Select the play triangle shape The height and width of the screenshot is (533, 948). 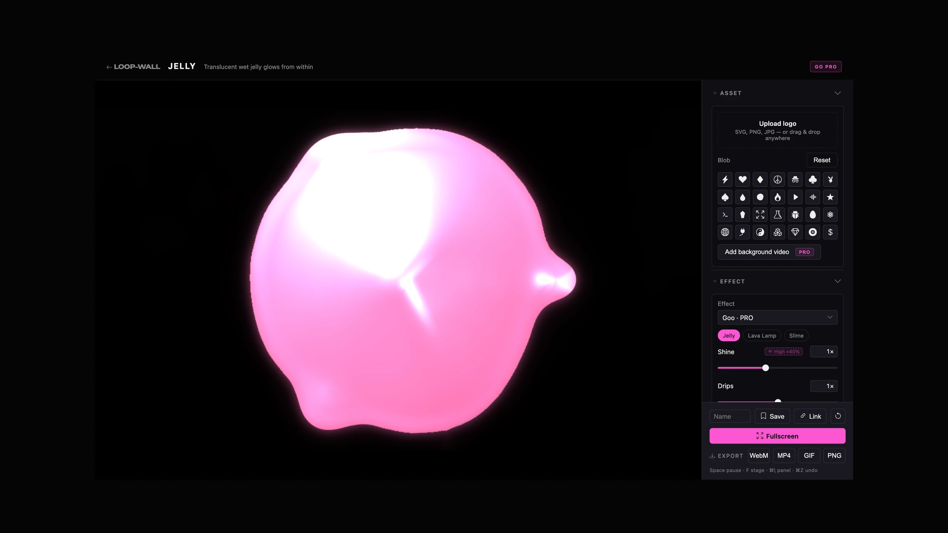(795, 197)
